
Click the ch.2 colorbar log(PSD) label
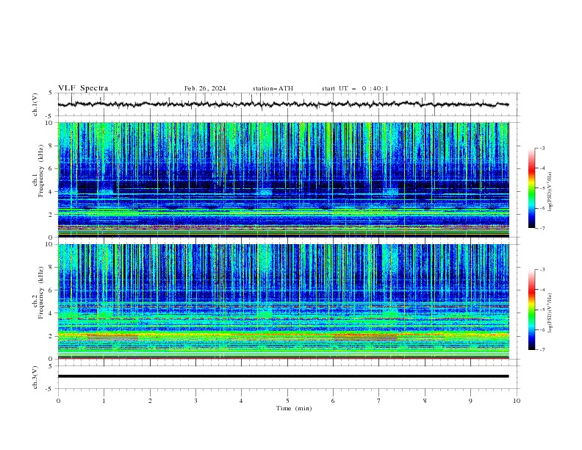550,312
